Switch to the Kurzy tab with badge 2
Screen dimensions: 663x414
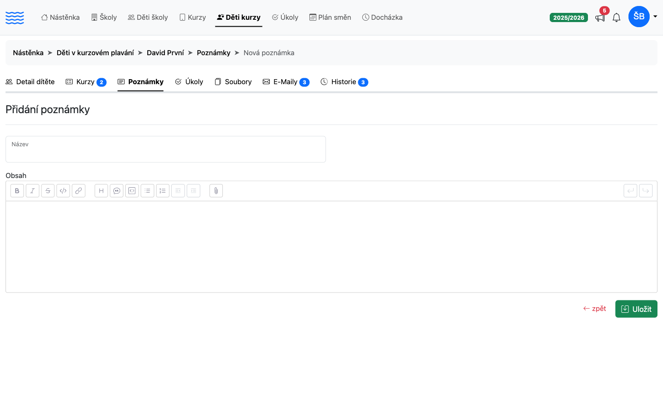pyautogui.click(x=86, y=82)
